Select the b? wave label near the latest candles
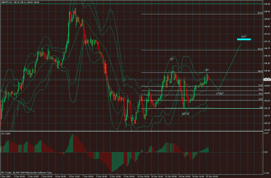 point(207,70)
